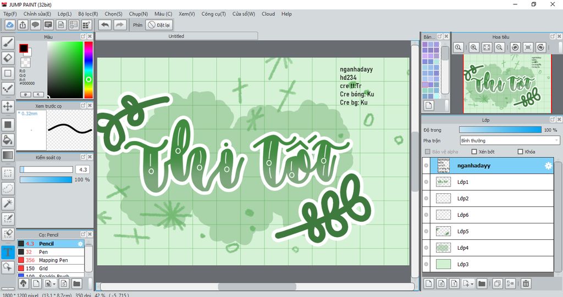Open the Pha trộn blend mode dropdown
Viewport: 563px width, 297px height.
(x=510, y=141)
